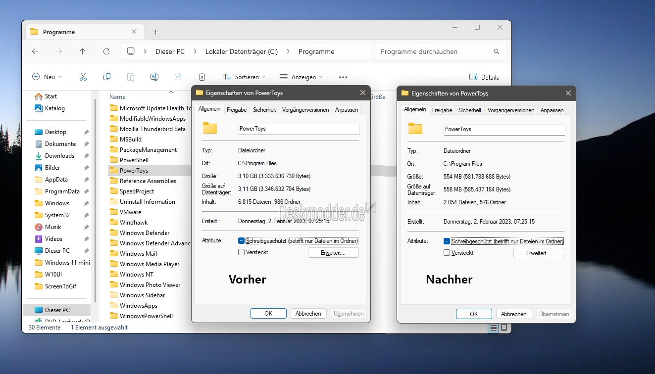Click Abbrechen in the Vorher dialog
The image size is (655, 374).
(308, 313)
